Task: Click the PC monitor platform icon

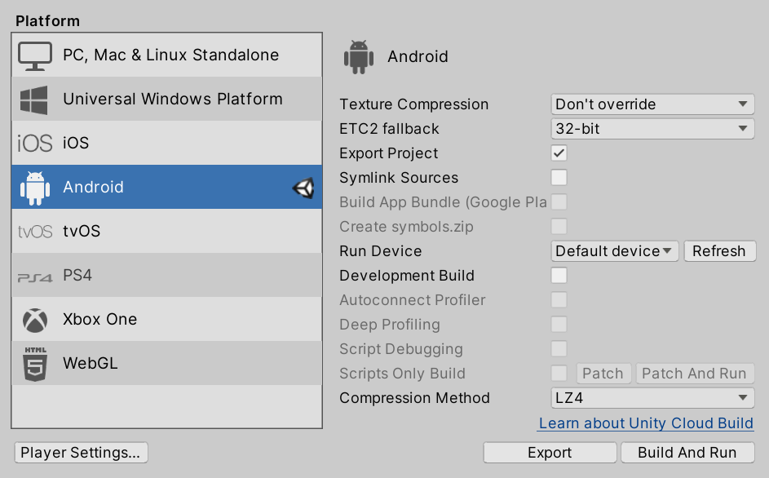Action: click(35, 55)
